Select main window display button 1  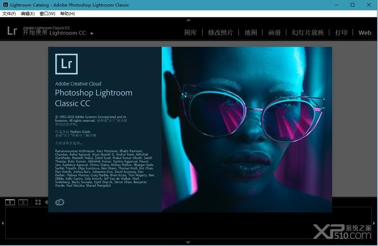[10, 202]
